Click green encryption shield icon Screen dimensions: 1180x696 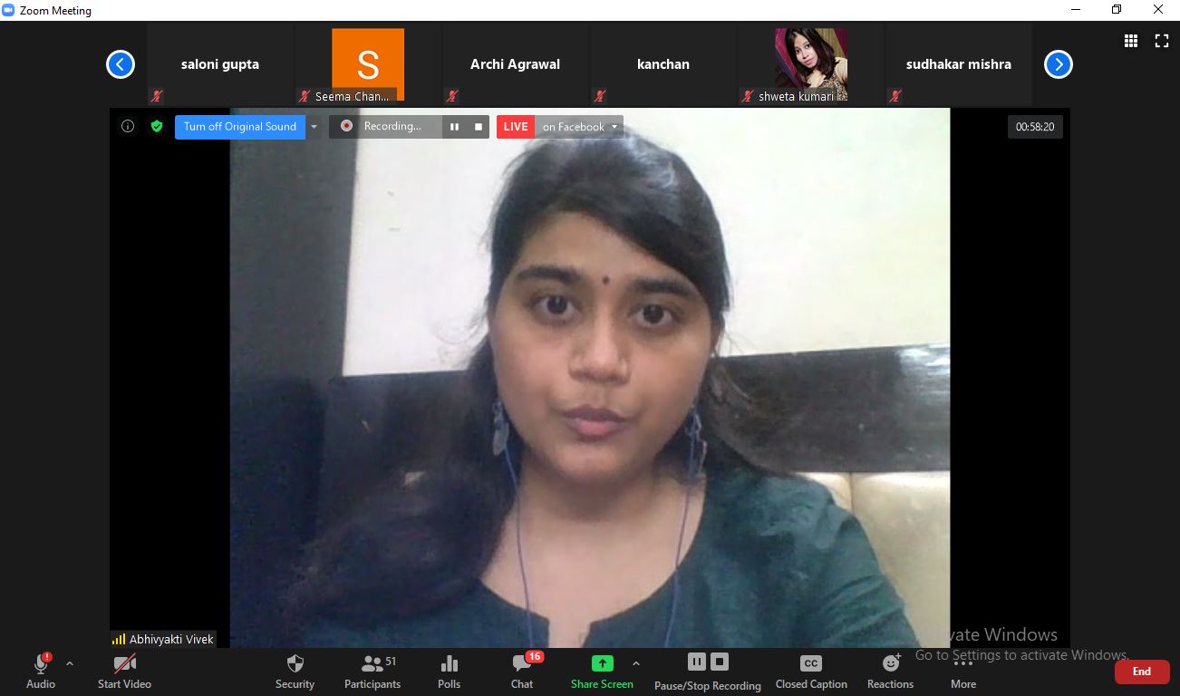coord(157,126)
